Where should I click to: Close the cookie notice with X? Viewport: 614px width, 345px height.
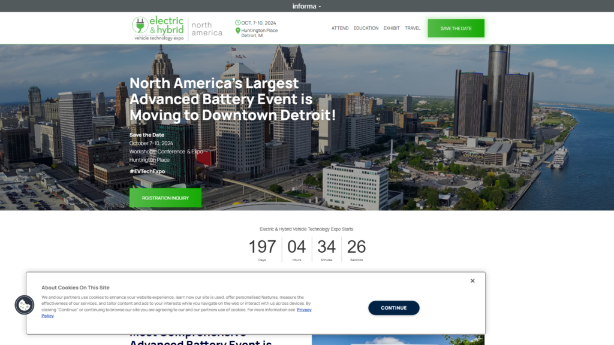[472, 281]
